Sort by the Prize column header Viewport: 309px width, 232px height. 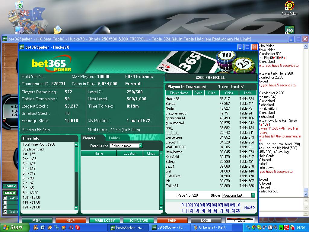212,93
